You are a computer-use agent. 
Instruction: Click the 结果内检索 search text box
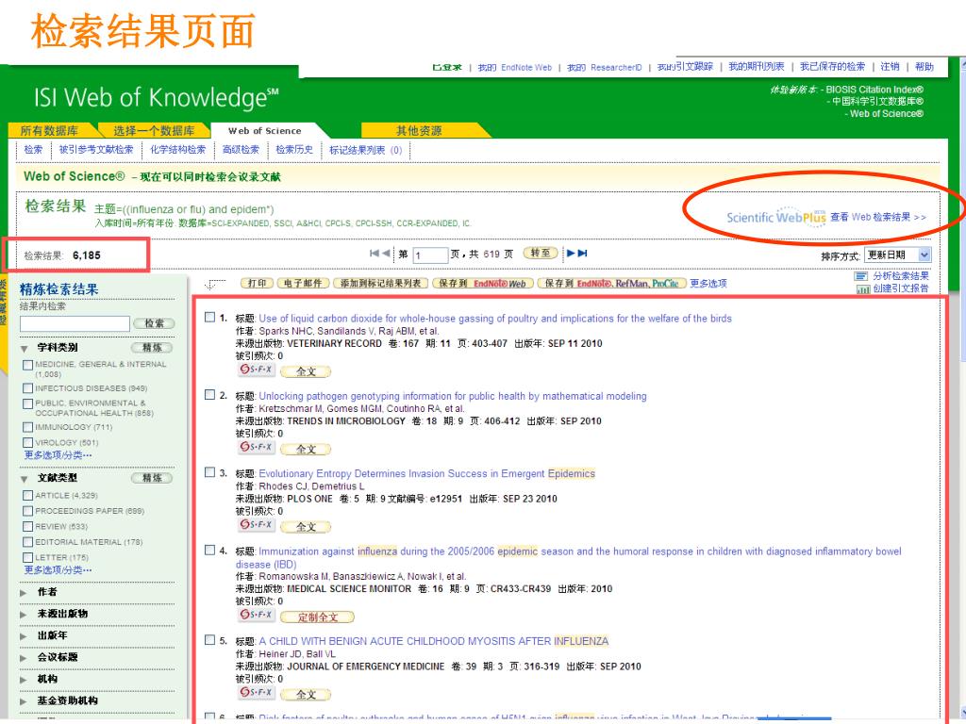tap(75, 324)
